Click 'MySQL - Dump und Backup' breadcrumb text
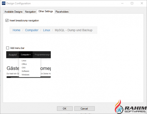 click(x=73, y=30)
